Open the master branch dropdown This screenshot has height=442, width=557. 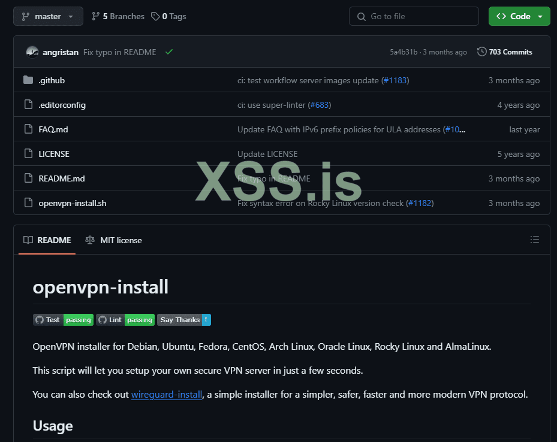(48, 16)
